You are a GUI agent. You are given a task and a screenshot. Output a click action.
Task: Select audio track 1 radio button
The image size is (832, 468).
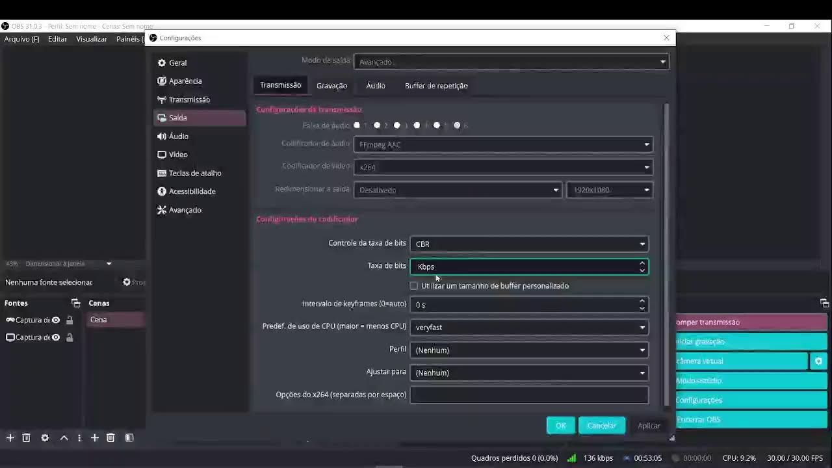click(357, 125)
